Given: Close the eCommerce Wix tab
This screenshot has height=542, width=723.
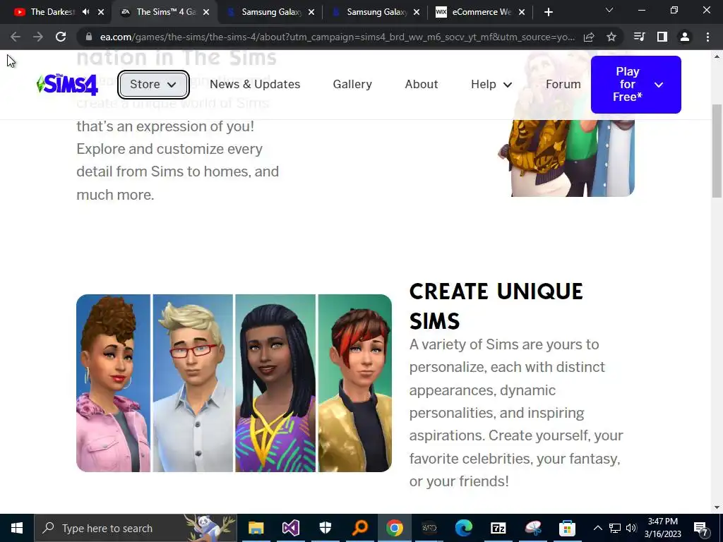Looking at the screenshot, I should click(522, 12).
